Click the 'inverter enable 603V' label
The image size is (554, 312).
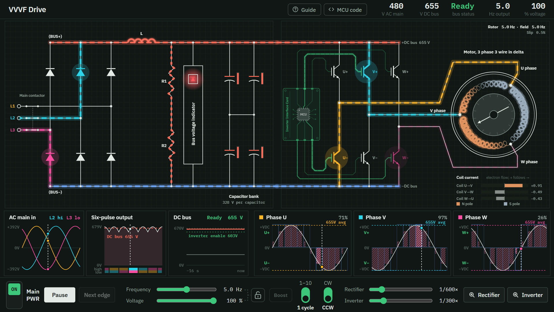pos(213,236)
